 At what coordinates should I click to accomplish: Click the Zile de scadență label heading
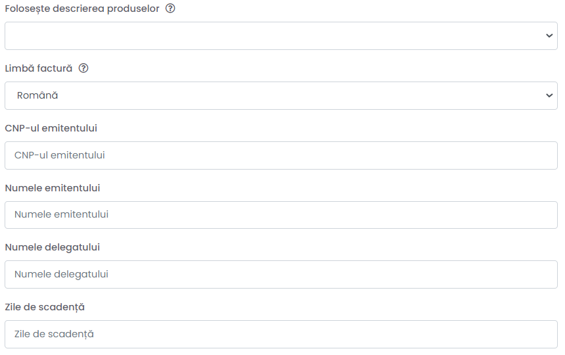click(x=45, y=307)
